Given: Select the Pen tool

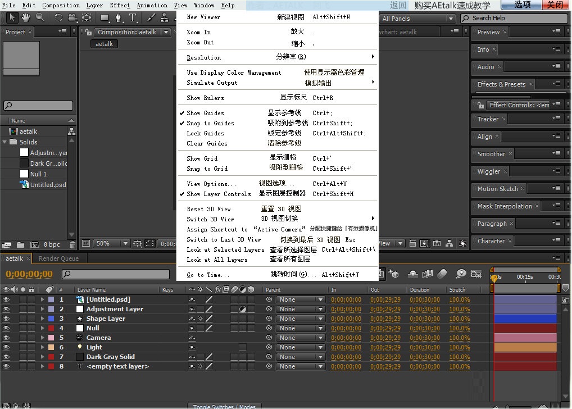Looking at the screenshot, I should coord(118,18).
